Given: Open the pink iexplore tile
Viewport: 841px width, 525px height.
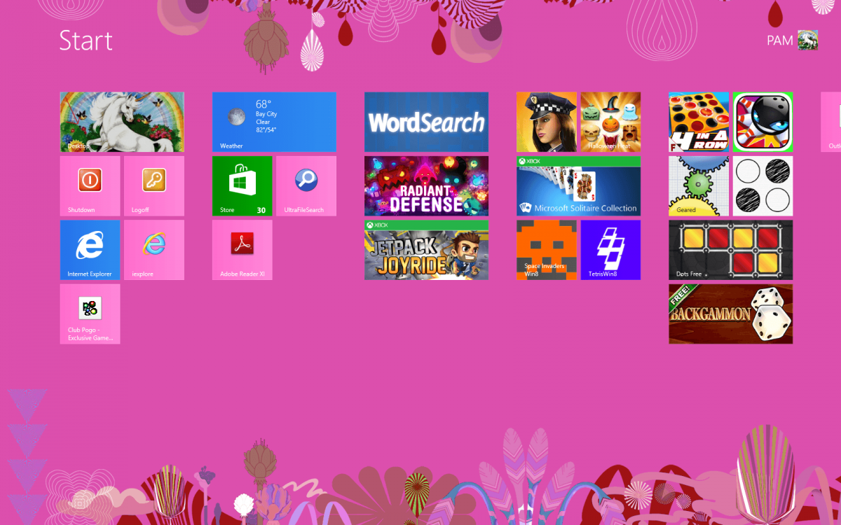Looking at the screenshot, I should tap(154, 250).
